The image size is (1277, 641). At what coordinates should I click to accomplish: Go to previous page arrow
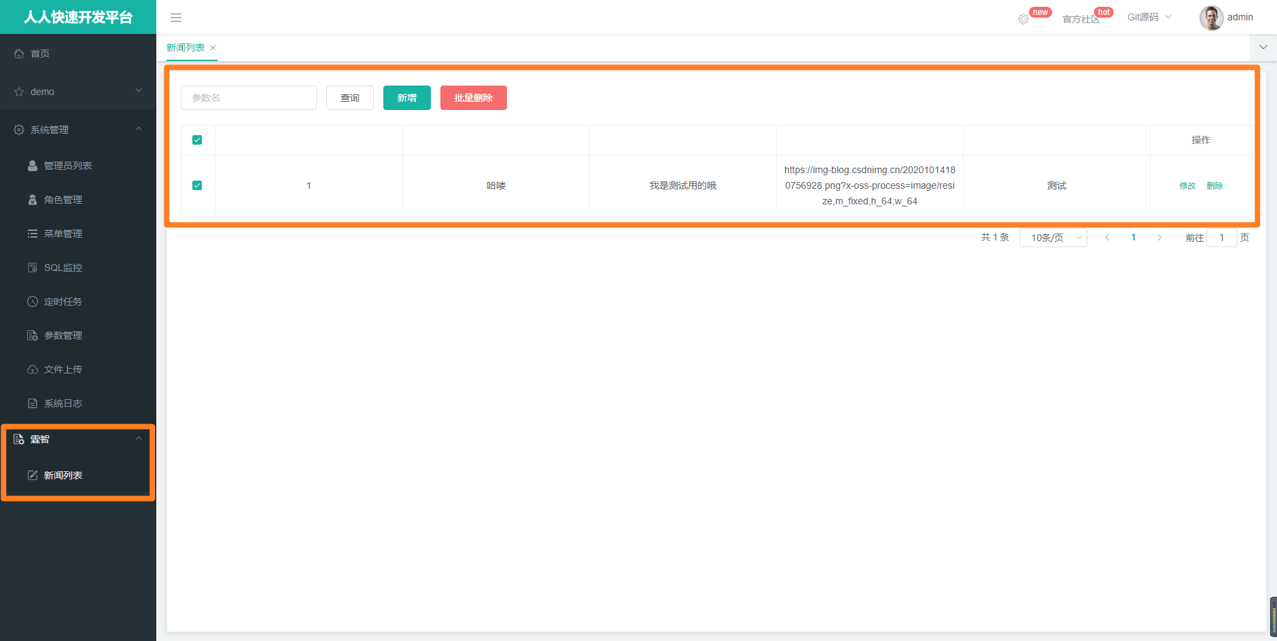(1107, 238)
